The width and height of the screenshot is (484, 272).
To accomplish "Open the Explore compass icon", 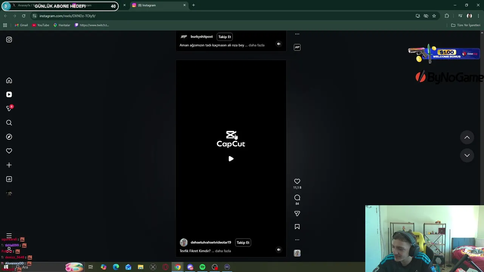I will (9, 137).
